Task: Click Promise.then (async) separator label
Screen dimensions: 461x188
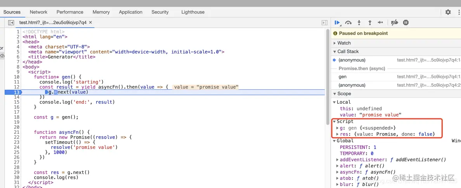Action: (362, 68)
